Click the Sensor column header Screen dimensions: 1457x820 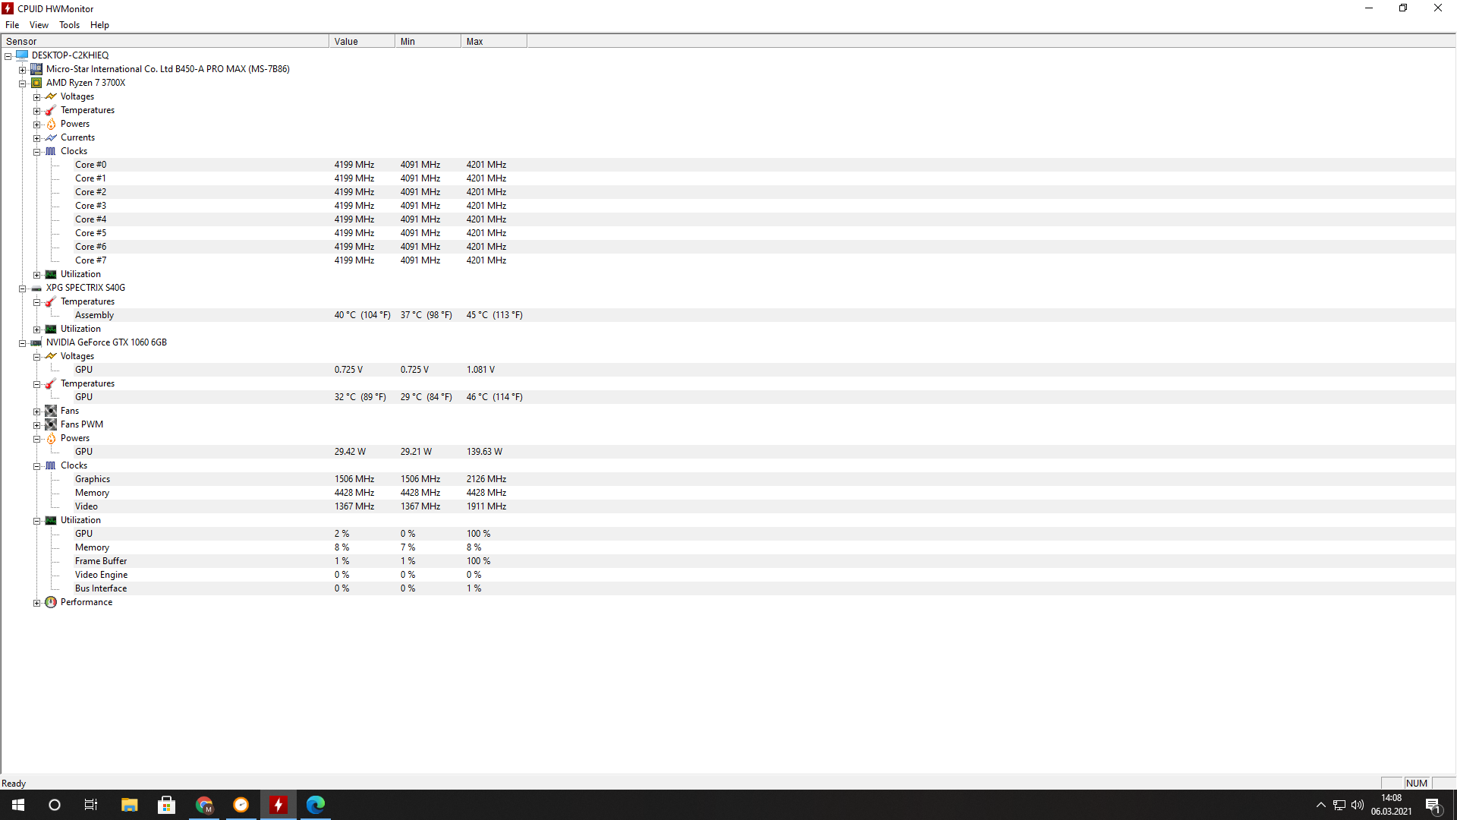point(165,42)
